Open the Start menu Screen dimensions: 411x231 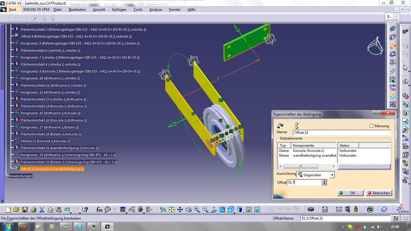point(13,10)
